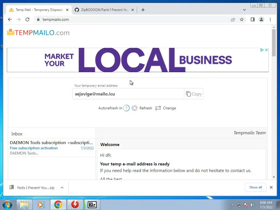Open the tab search dropdown chevron
Screen dimensions: 280x210
point(244,10)
